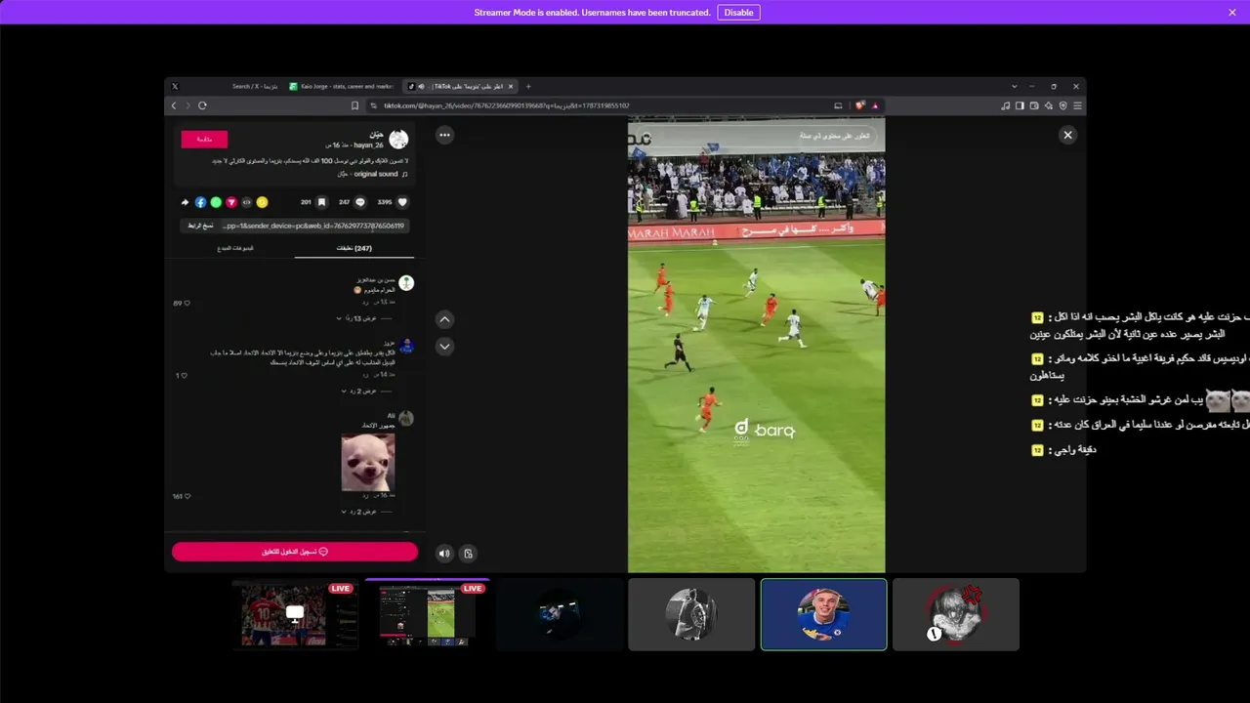The height and width of the screenshot is (703, 1250).
Task: Switch to the Kaio Jorge stats browser tab
Action: click(x=342, y=86)
